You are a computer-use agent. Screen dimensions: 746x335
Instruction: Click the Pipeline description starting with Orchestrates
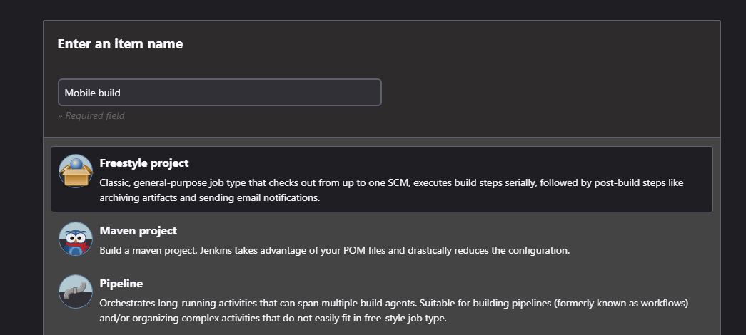394,311
